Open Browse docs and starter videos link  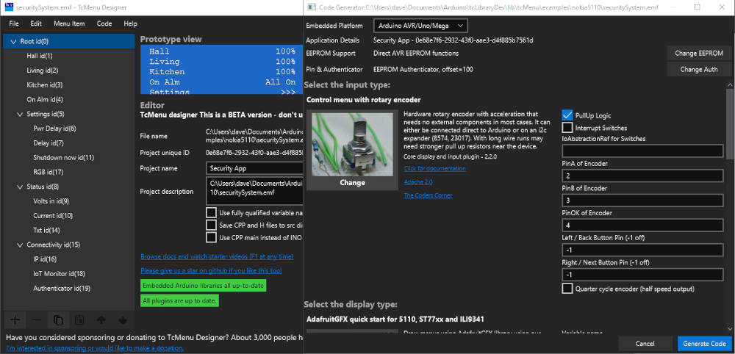[217, 256]
